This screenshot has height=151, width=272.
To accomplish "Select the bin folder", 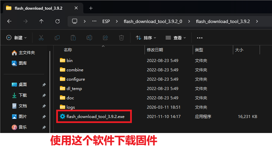I will tap(70, 61).
